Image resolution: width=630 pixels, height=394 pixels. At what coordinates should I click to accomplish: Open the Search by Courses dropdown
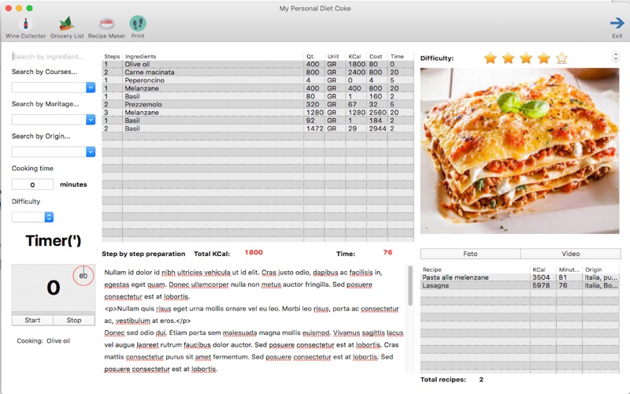tap(91, 87)
